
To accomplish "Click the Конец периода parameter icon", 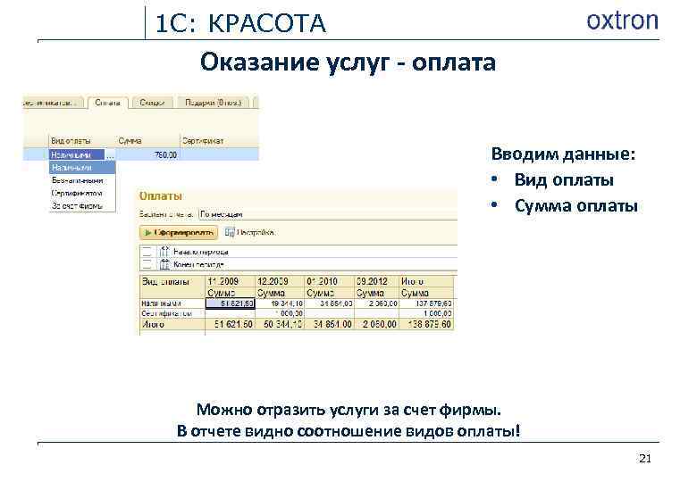I will point(164,264).
